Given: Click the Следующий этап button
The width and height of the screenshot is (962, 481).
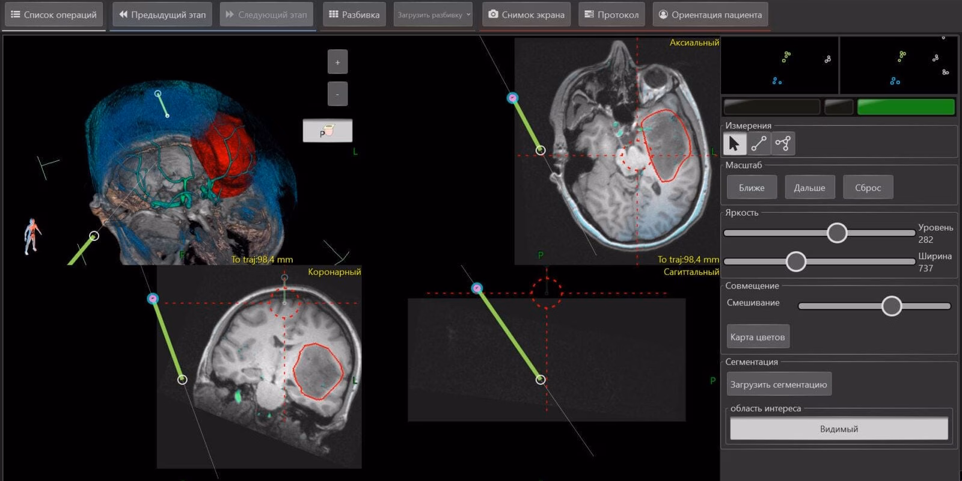Looking at the screenshot, I should [x=266, y=14].
